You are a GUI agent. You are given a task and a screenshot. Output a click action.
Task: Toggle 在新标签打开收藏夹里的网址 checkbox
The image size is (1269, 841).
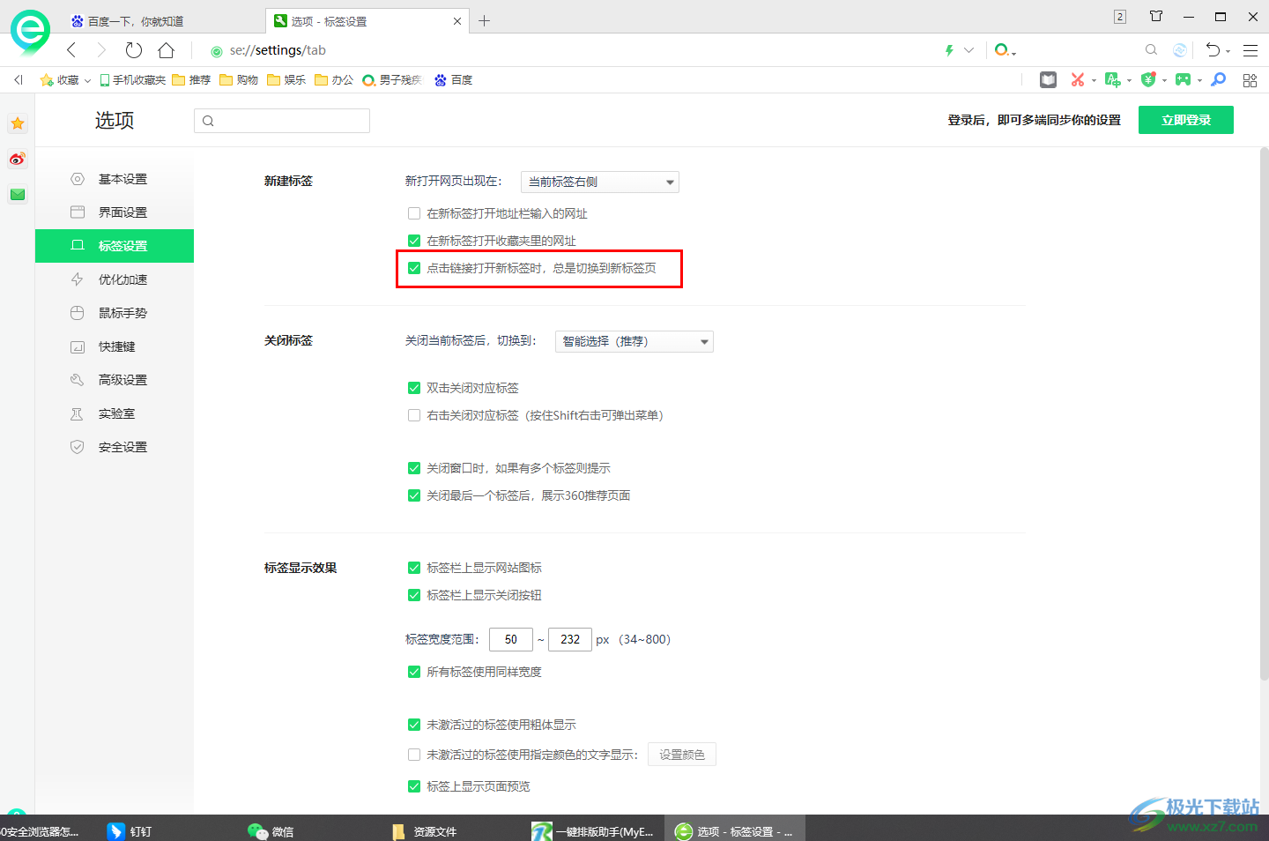click(414, 241)
